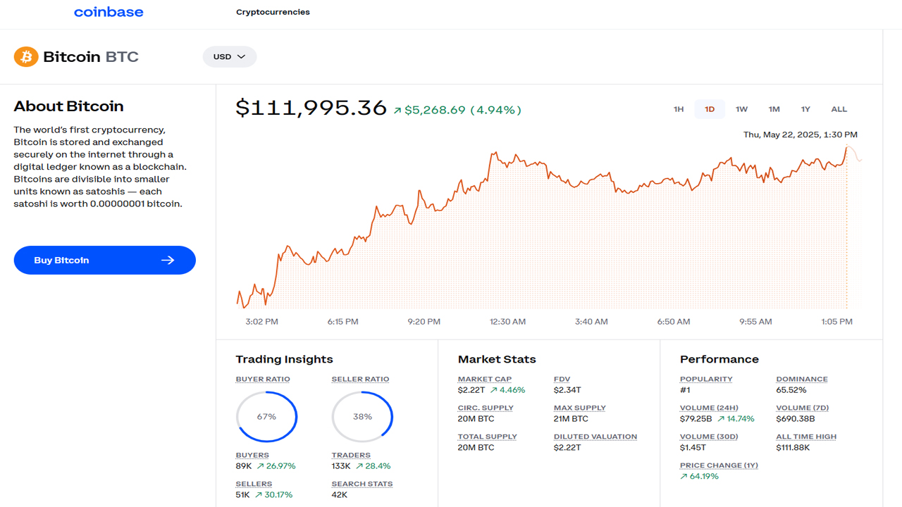Select the 1Y chart range
The height and width of the screenshot is (507, 902).
click(x=805, y=109)
